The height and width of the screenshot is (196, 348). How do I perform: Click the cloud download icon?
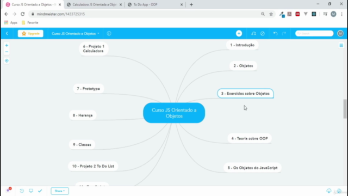pyautogui.click(x=328, y=191)
